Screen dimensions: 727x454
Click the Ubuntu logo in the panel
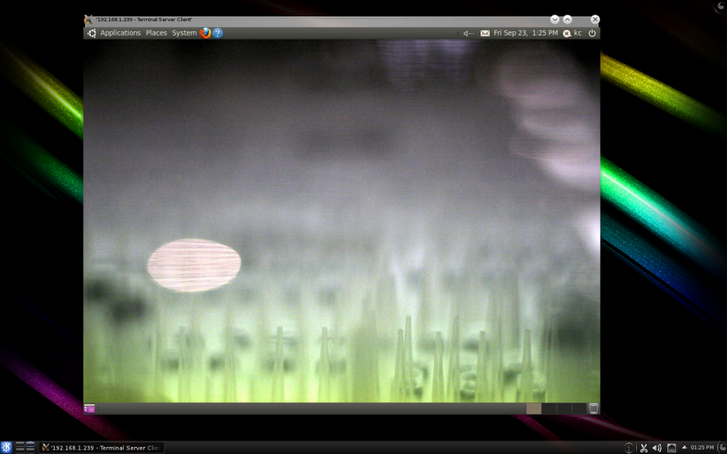coord(92,33)
